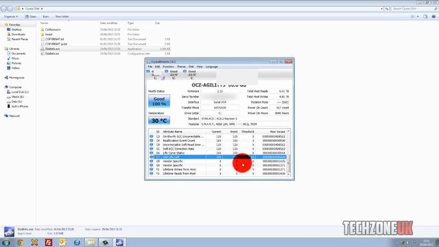This screenshot has height=247, width=439.
Task: Click New folder in Explorer toolbar
Action: coord(62,16)
